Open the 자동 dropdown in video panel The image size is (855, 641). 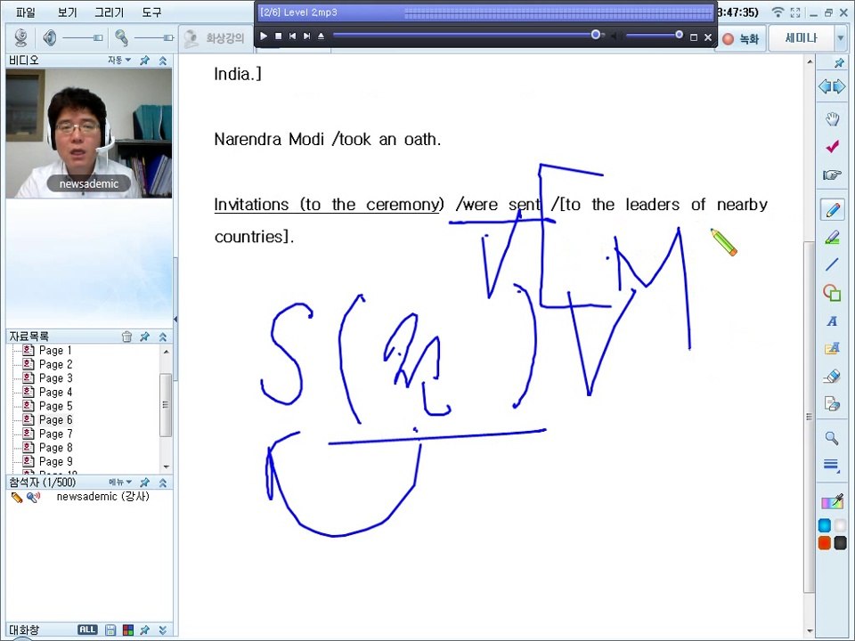click(118, 60)
